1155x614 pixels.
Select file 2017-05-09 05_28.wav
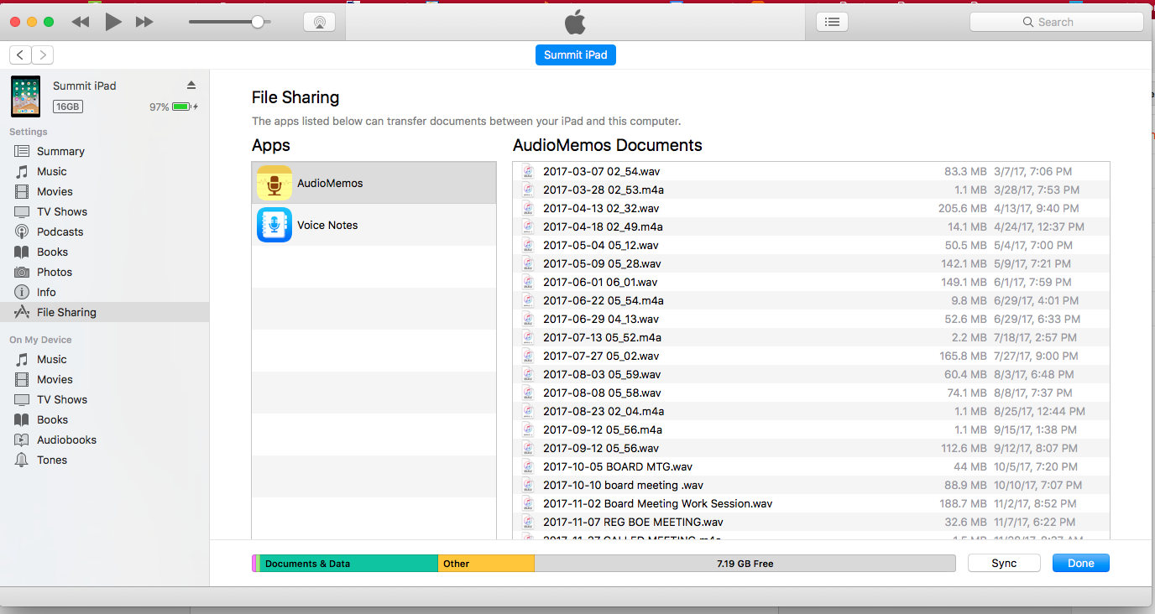click(x=811, y=263)
